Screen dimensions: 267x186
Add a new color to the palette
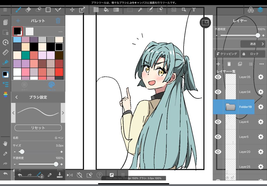[18, 21]
